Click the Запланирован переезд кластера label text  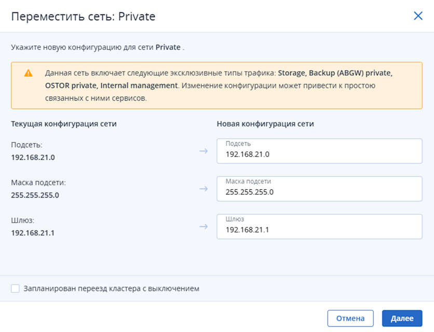[111, 288]
